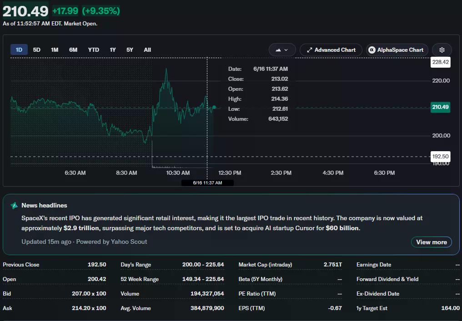Image resolution: width=462 pixels, height=321 pixels.
Task: Open the Advanced Chart
Action: click(x=331, y=50)
